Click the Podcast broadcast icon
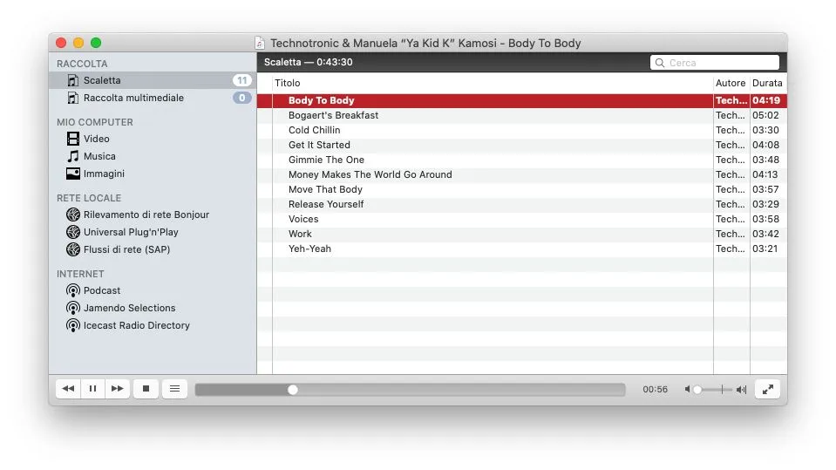836x470 pixels. tap(73, 290)
